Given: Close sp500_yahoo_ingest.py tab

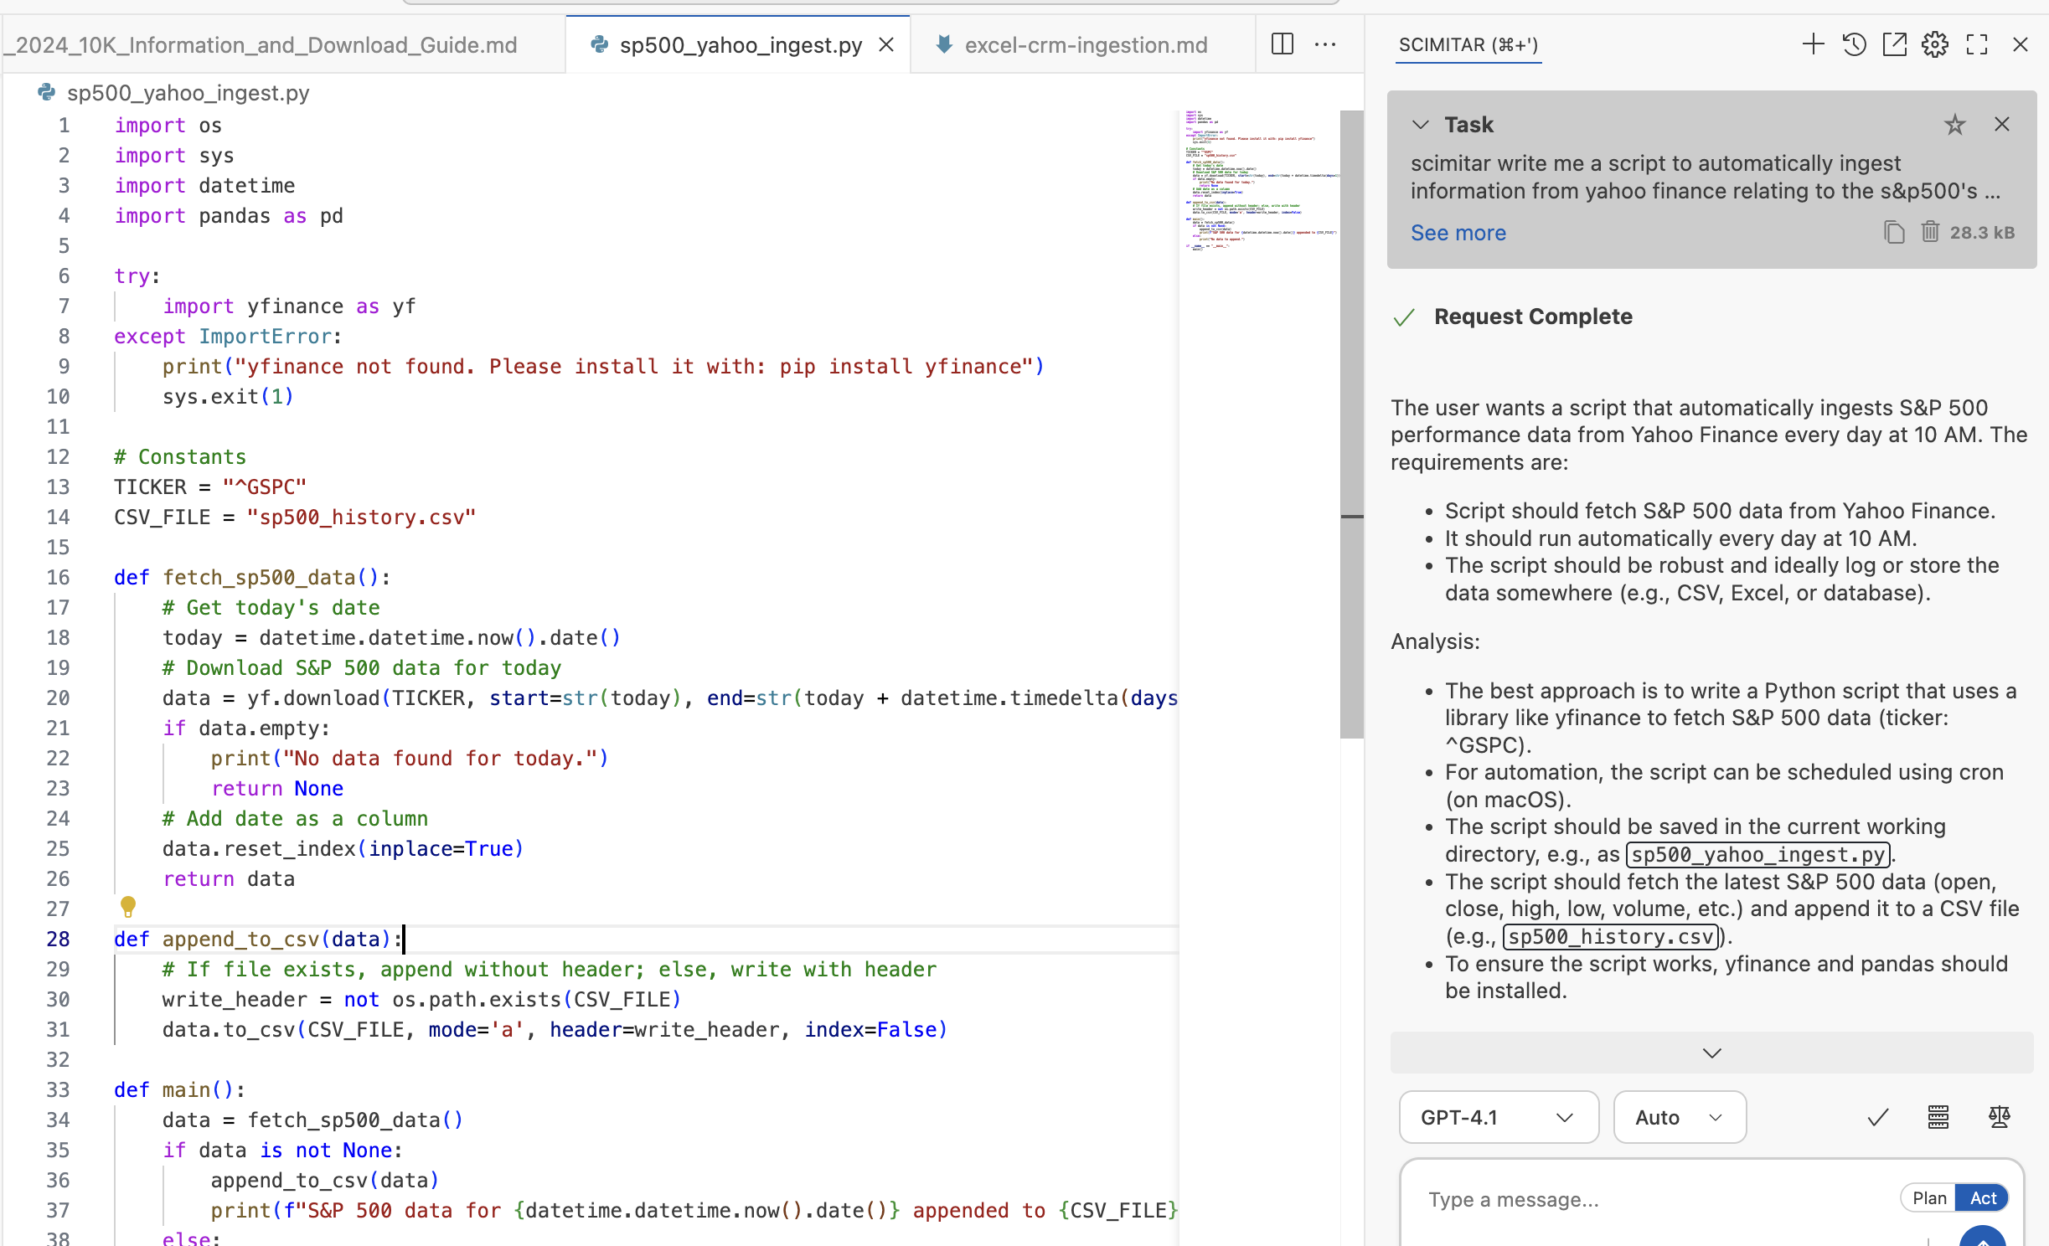Looking at the screenshot, I should click(886, 45).
